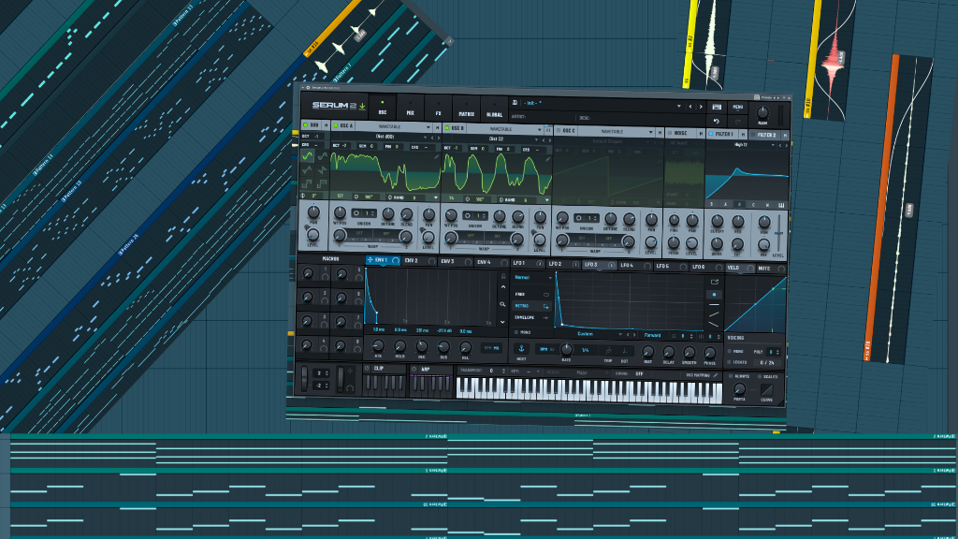Open OSC B WAVETABLE type dropdown
Viewport: 958px width, 539px height.
[505, 129]
